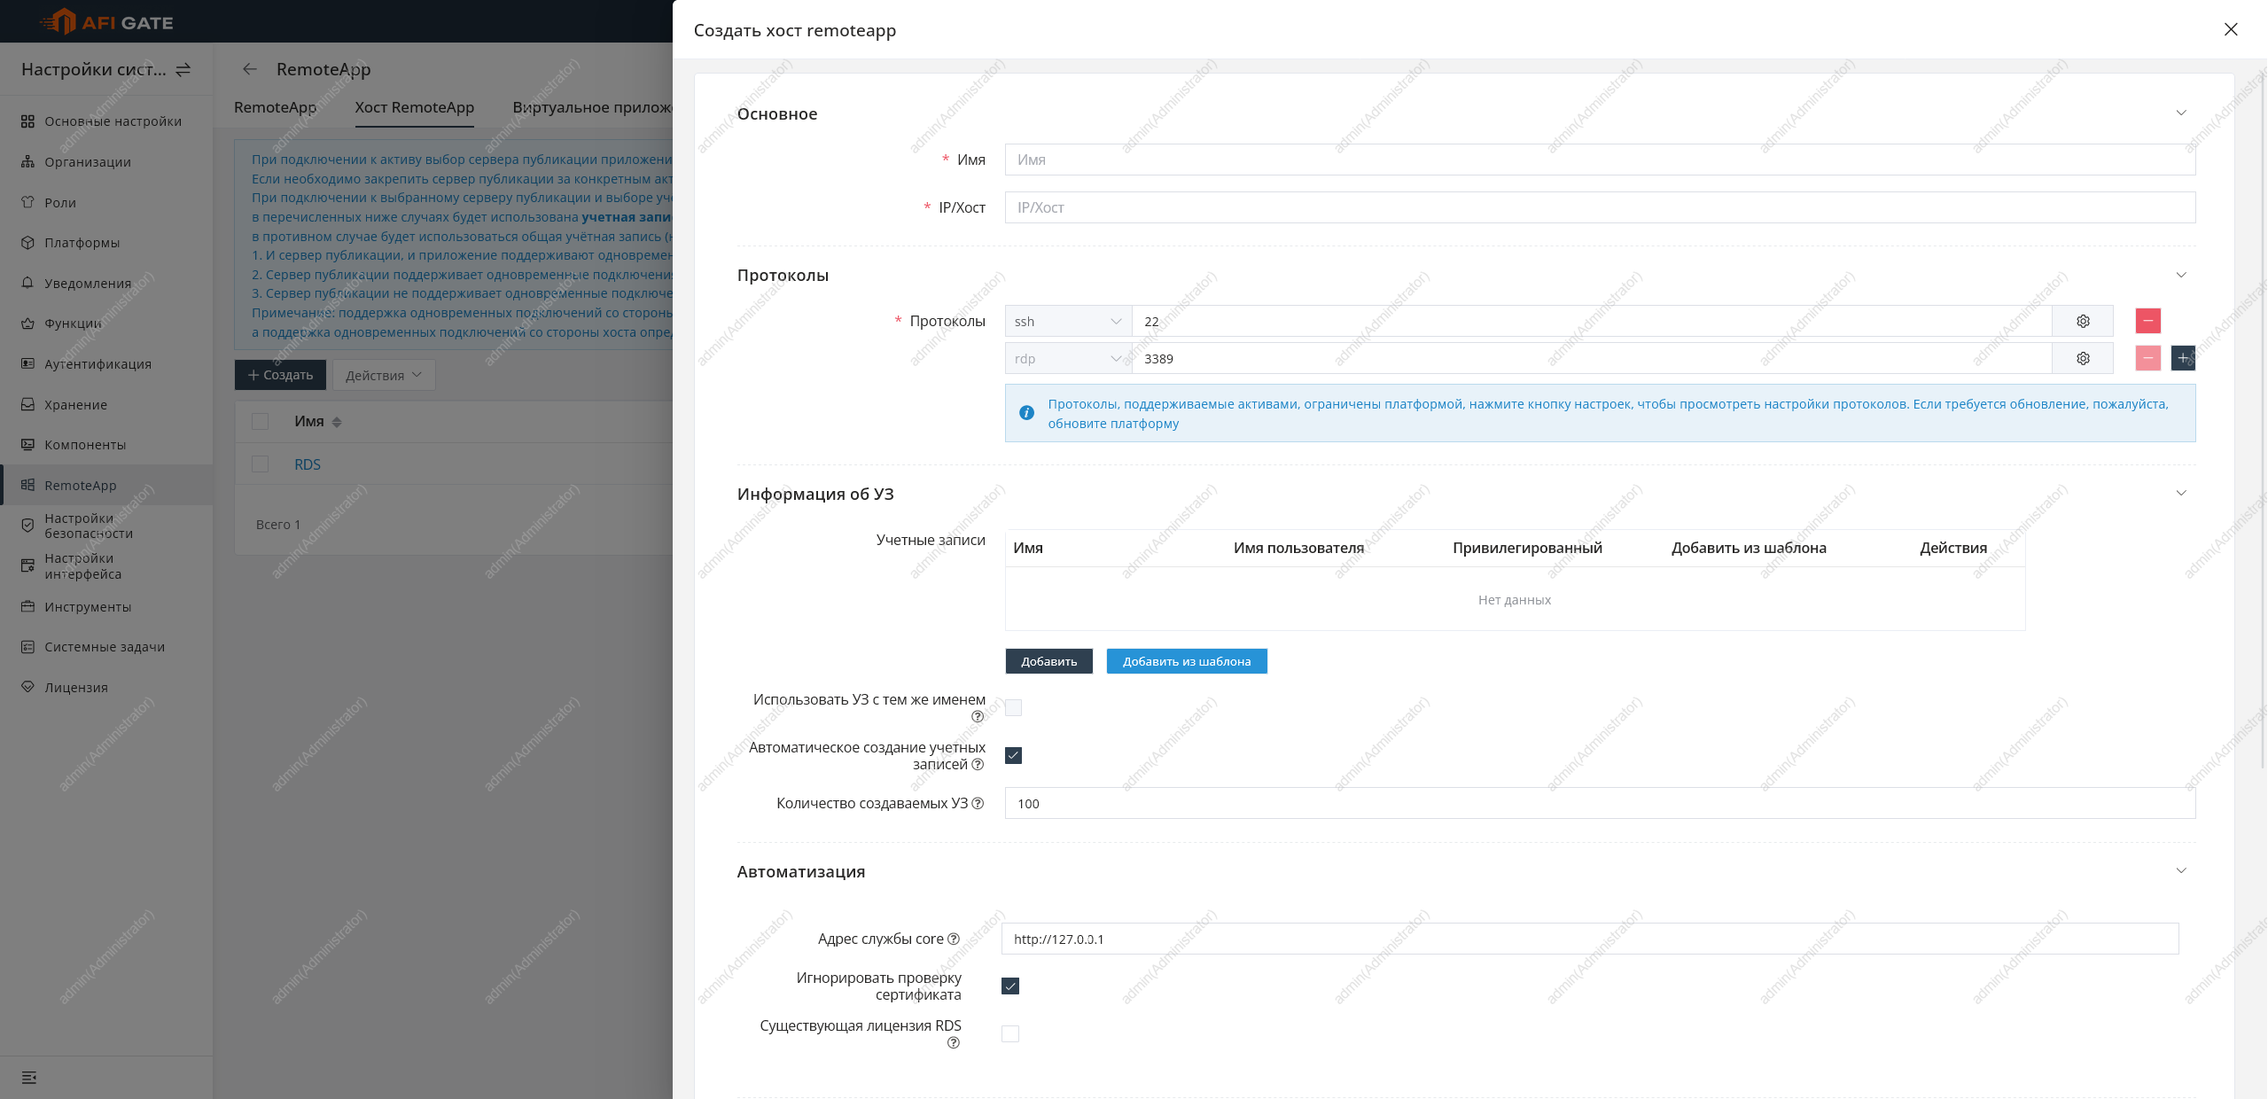
Task: Show help for core service address
Action: point(954,939)
